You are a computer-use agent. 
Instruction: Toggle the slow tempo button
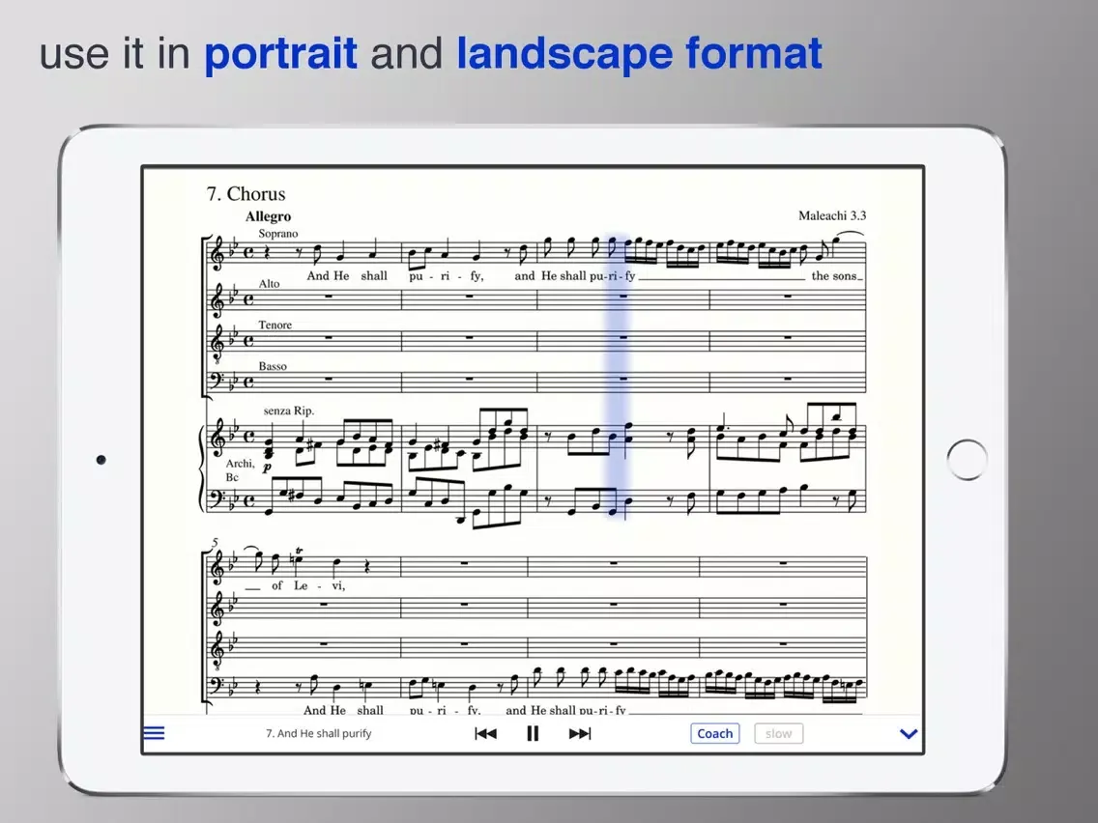(x=778, y=733)
